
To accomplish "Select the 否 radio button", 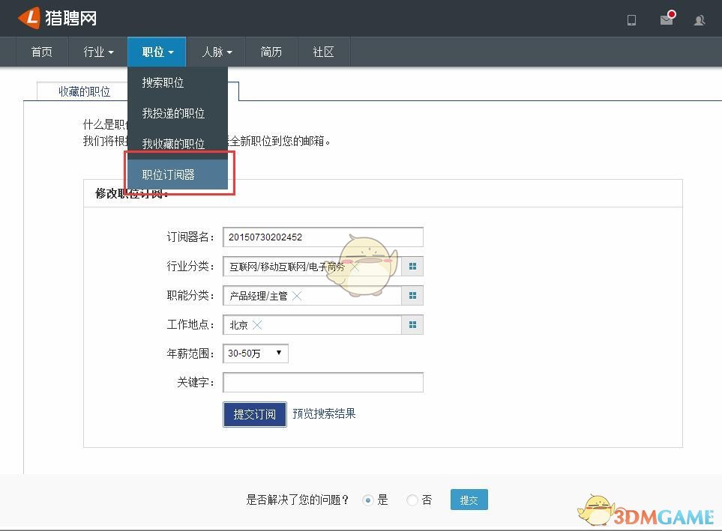I will coord(412,500).
